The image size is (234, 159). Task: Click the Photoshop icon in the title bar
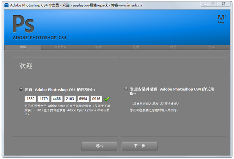(x=6, y=5)
